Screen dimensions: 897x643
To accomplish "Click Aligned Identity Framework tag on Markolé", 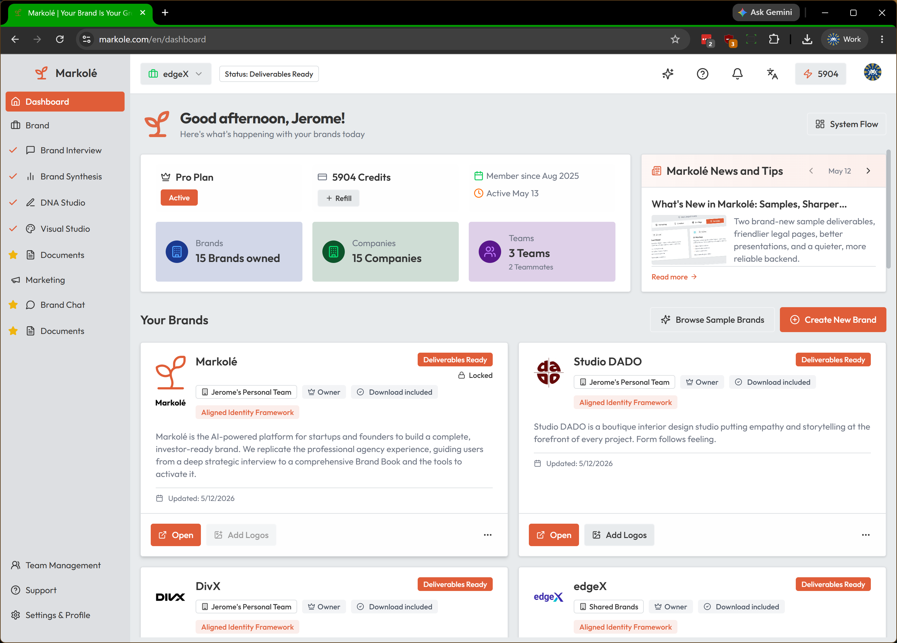I will [247, 412].
